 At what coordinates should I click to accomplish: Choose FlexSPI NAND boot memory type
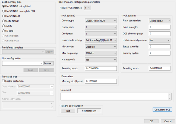(3, 16)
